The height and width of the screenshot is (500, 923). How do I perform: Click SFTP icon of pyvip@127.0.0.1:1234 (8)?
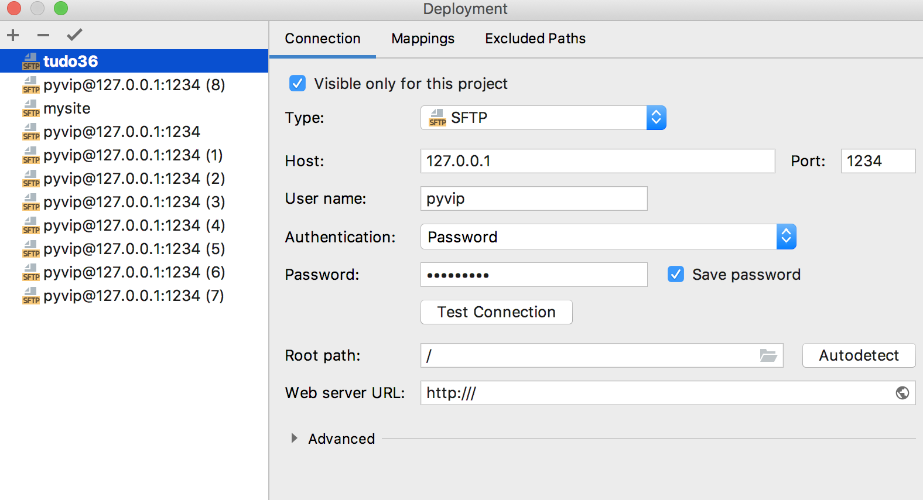31,85
